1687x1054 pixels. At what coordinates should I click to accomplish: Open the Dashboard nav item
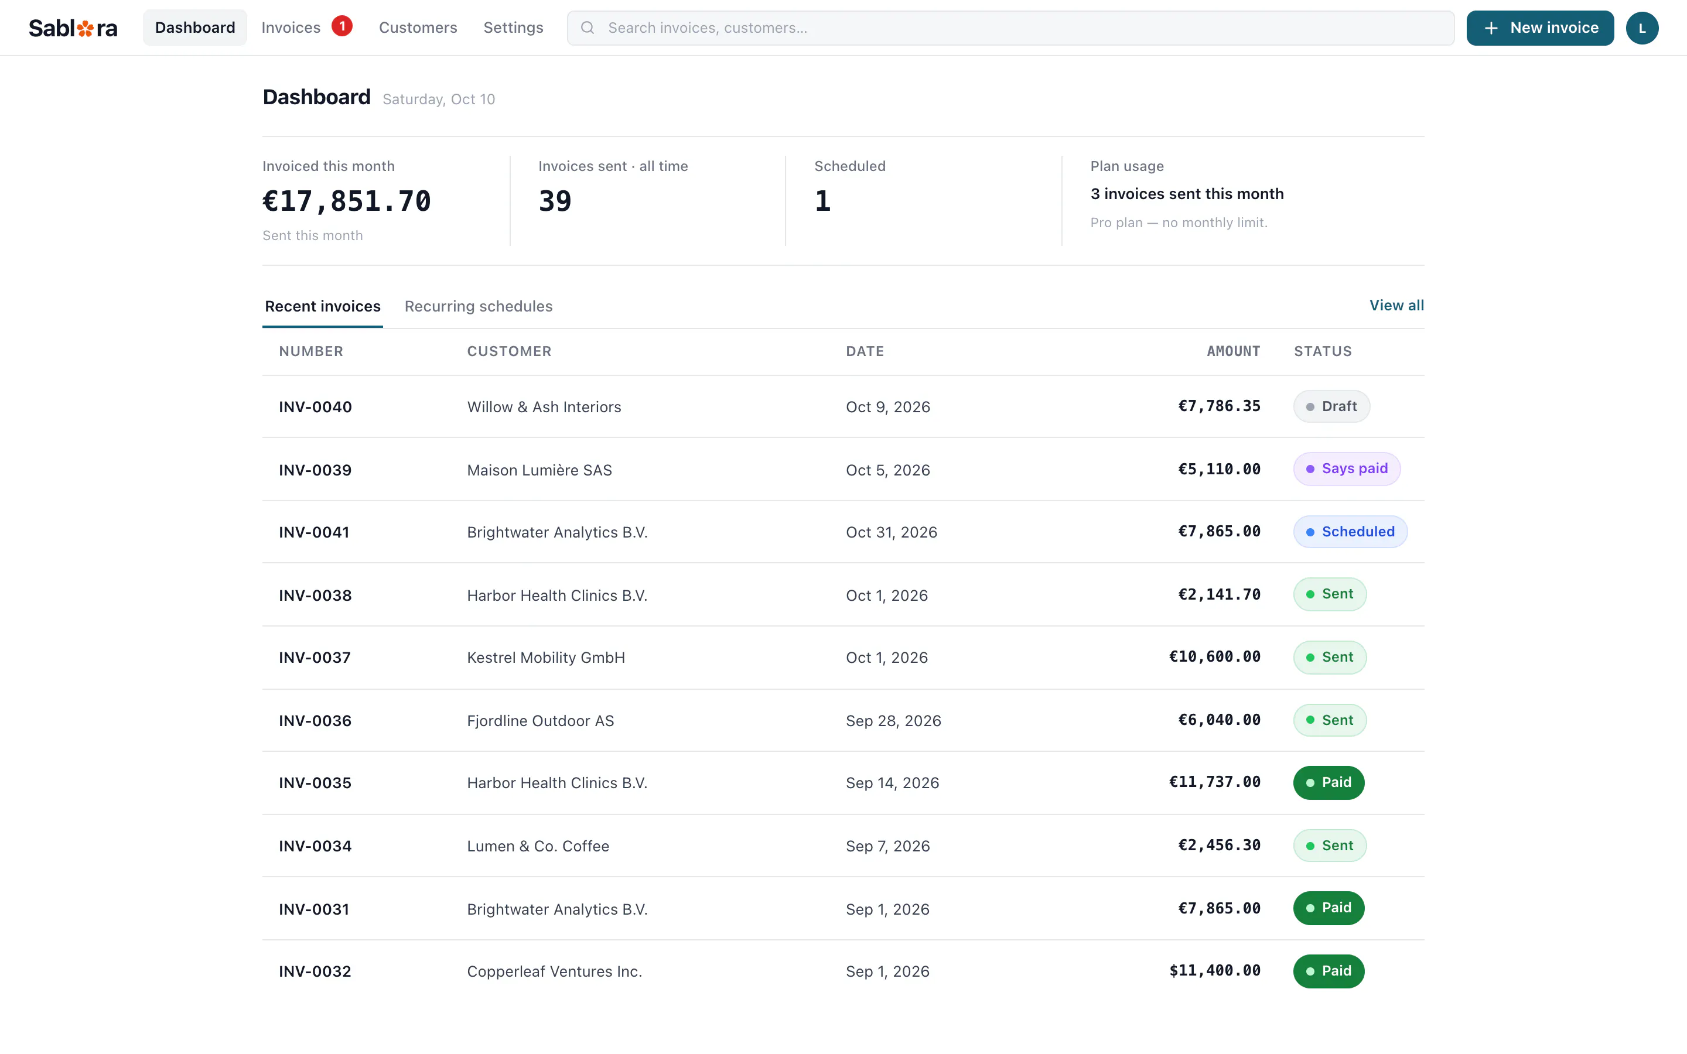click(194, 28)
